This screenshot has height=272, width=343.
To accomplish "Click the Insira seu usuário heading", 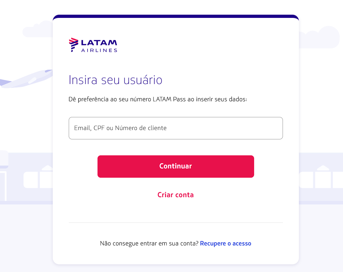I will tap(115, 80).
